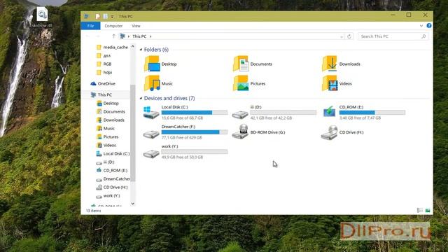Image resolution: width=448 pixels, height=252 pixels.
Task: Open the Desktop folder in Folders section
Action: (160, 64)
